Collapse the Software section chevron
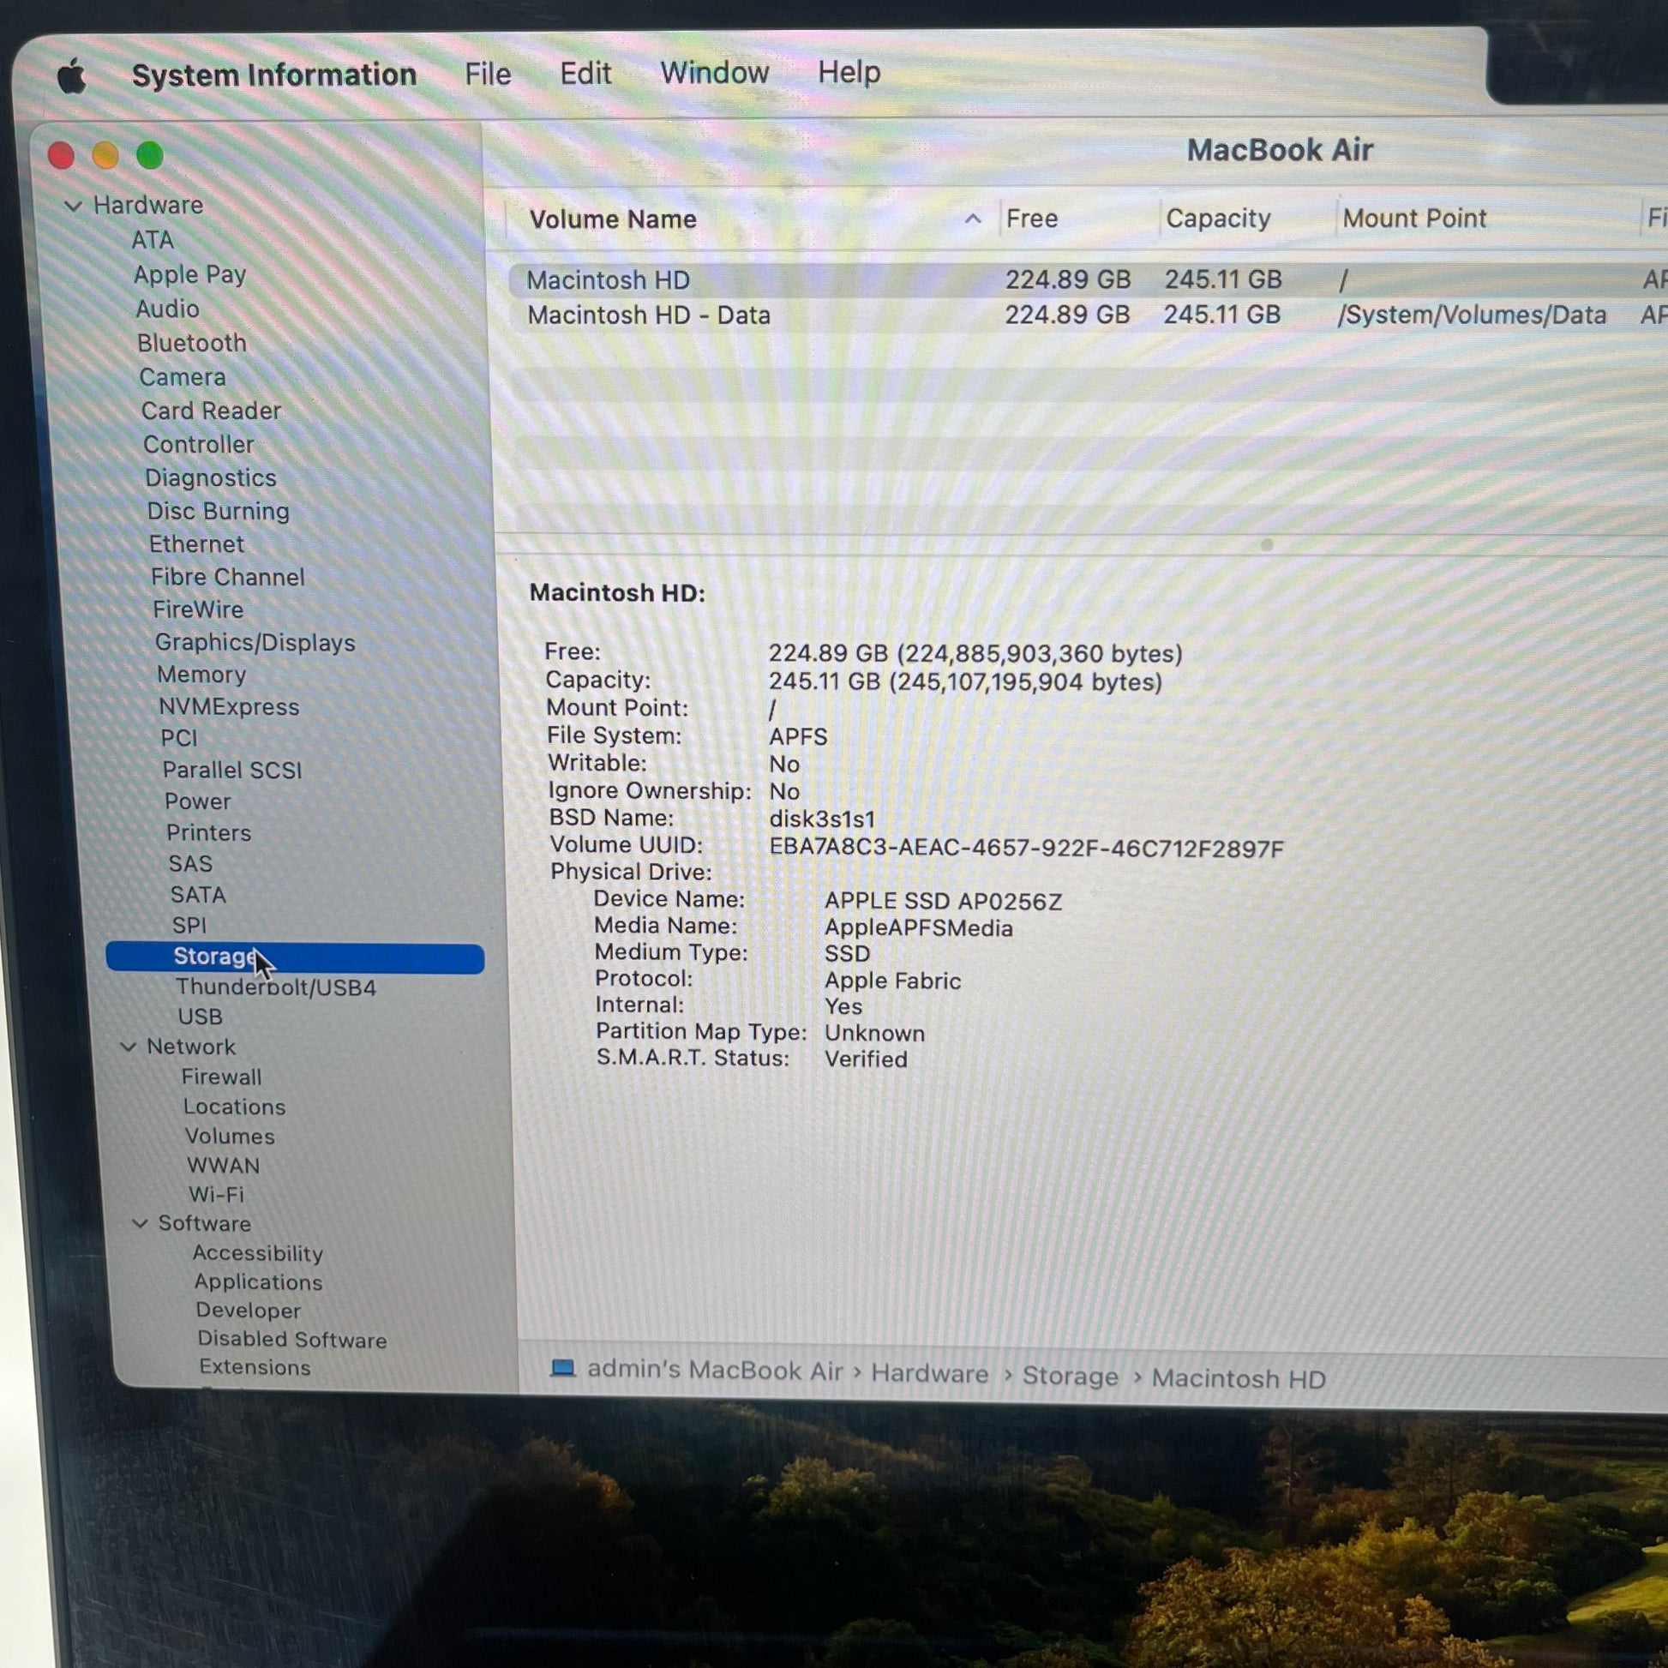The height and width of the screenshot is (1668, 1668). pos(140,1223)
